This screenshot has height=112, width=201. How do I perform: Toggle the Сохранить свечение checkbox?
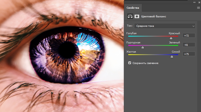click(130, 63)
